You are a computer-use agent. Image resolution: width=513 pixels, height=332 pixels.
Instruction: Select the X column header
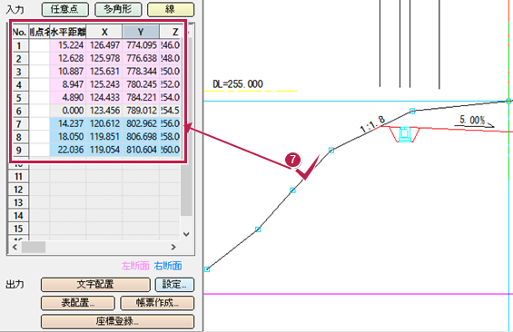(x=104, y=32)
